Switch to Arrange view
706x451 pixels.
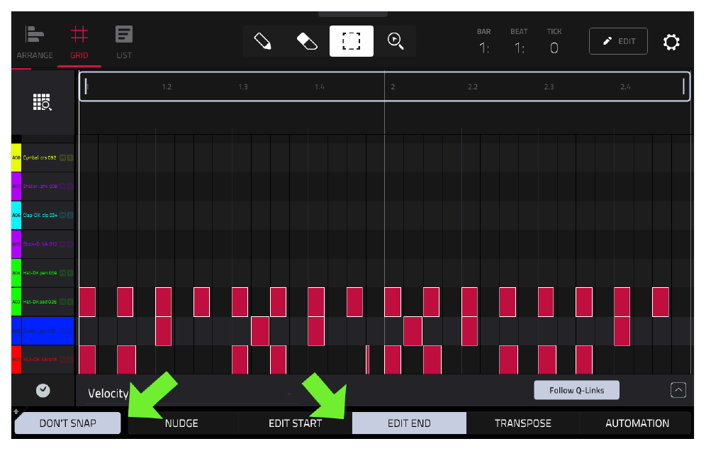35,43
